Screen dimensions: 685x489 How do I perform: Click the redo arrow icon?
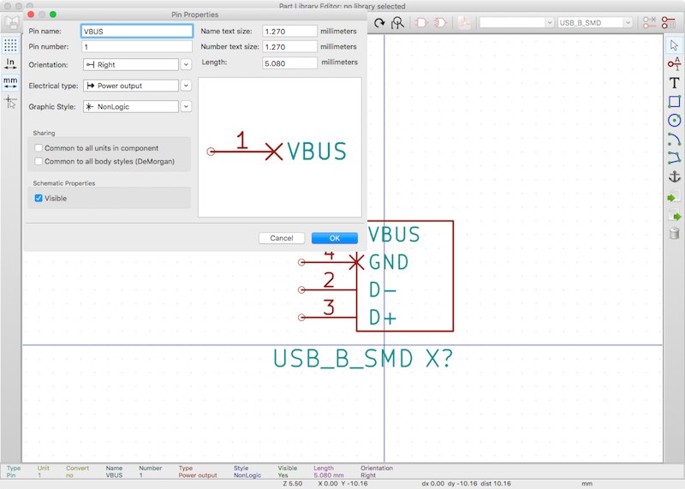coord(379,23)
